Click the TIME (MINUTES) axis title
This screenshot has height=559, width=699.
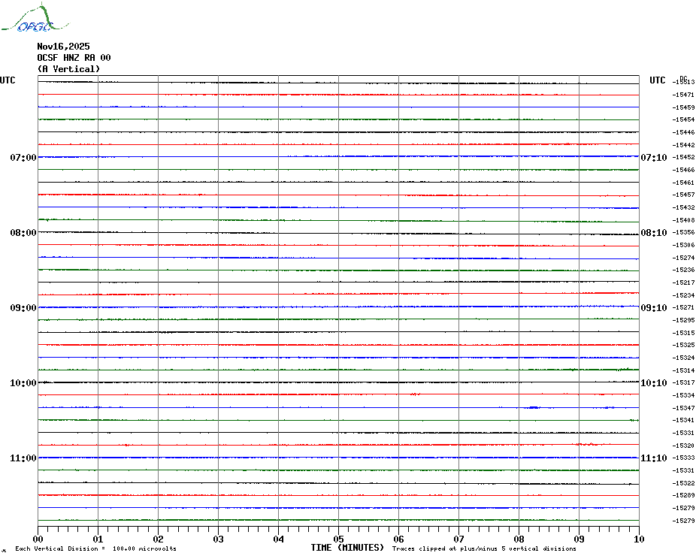point(347,548)
